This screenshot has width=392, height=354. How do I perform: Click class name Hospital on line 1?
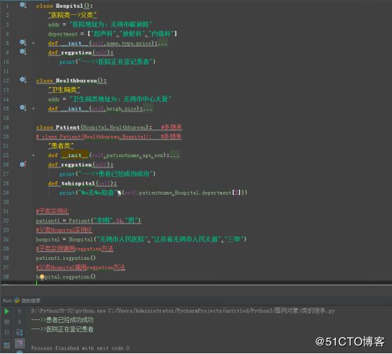[x=69, y=6]
